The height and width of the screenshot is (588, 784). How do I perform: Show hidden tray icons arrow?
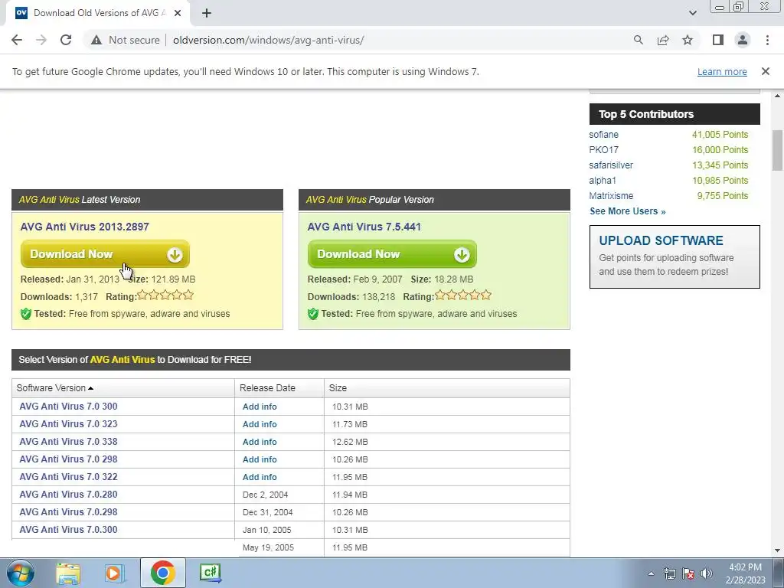(x=651, y=573)
